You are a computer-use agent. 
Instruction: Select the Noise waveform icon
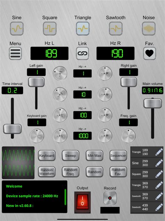click(x=149, y=29)
